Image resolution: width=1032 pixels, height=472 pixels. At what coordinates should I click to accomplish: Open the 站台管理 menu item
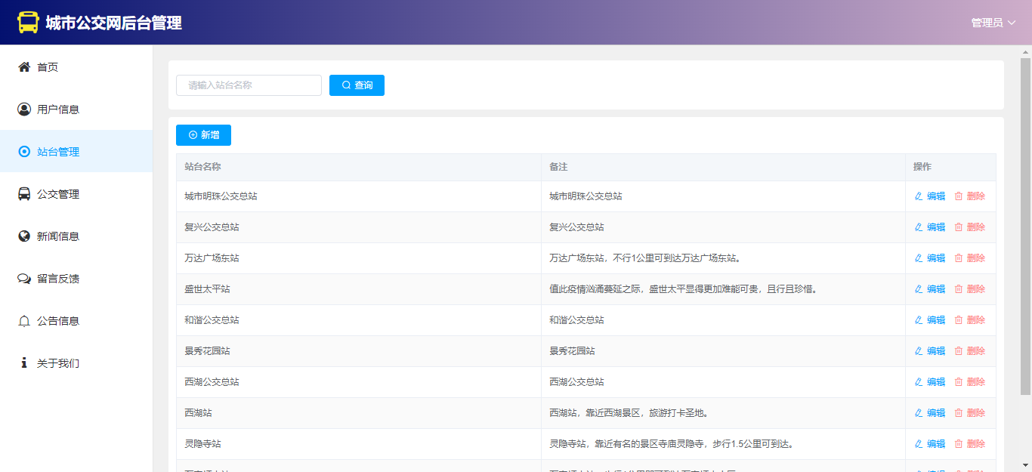tap(58, 152)
